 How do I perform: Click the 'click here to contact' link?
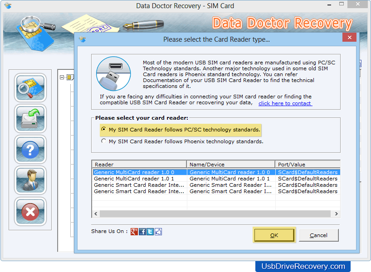point(285,103)
